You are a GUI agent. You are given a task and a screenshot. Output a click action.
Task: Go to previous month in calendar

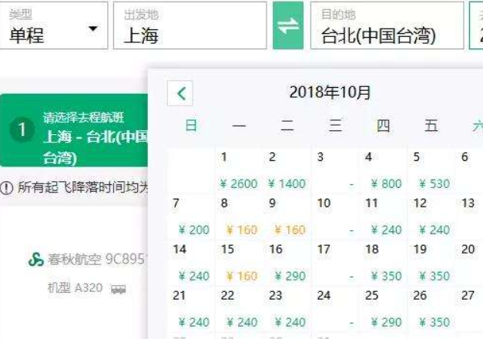(180, 93)
